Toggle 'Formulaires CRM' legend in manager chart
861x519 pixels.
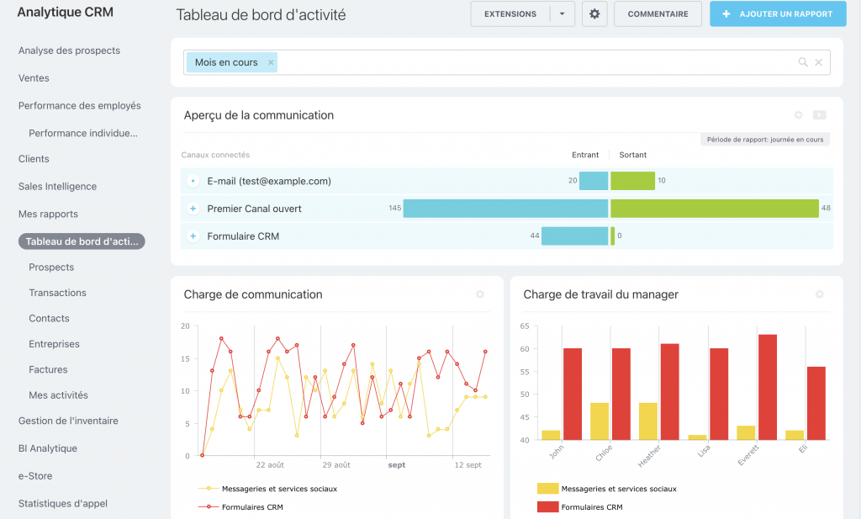(x=591, y=506)
